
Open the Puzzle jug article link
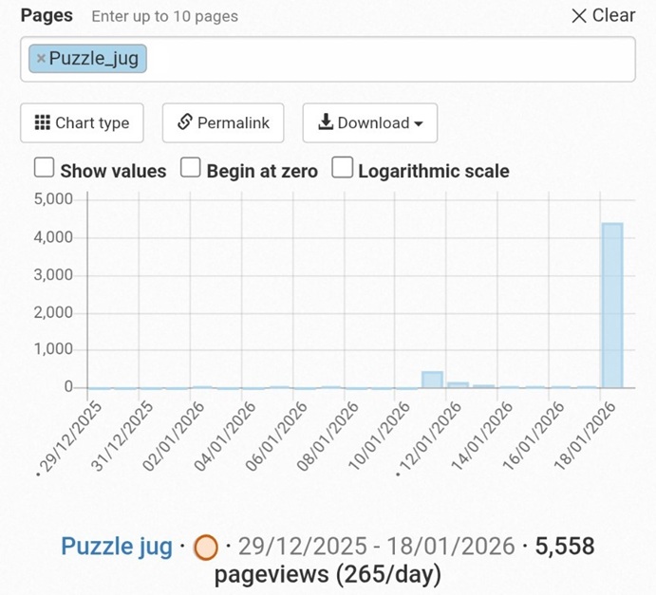[116, 546]
